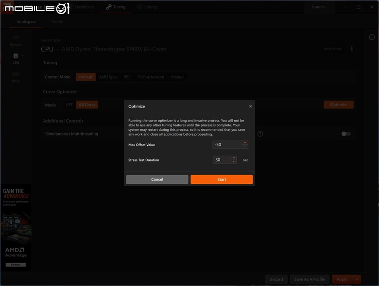Focus the Stress Test Duration field
This screenshot has width=379, height=286.
[222, 160]
